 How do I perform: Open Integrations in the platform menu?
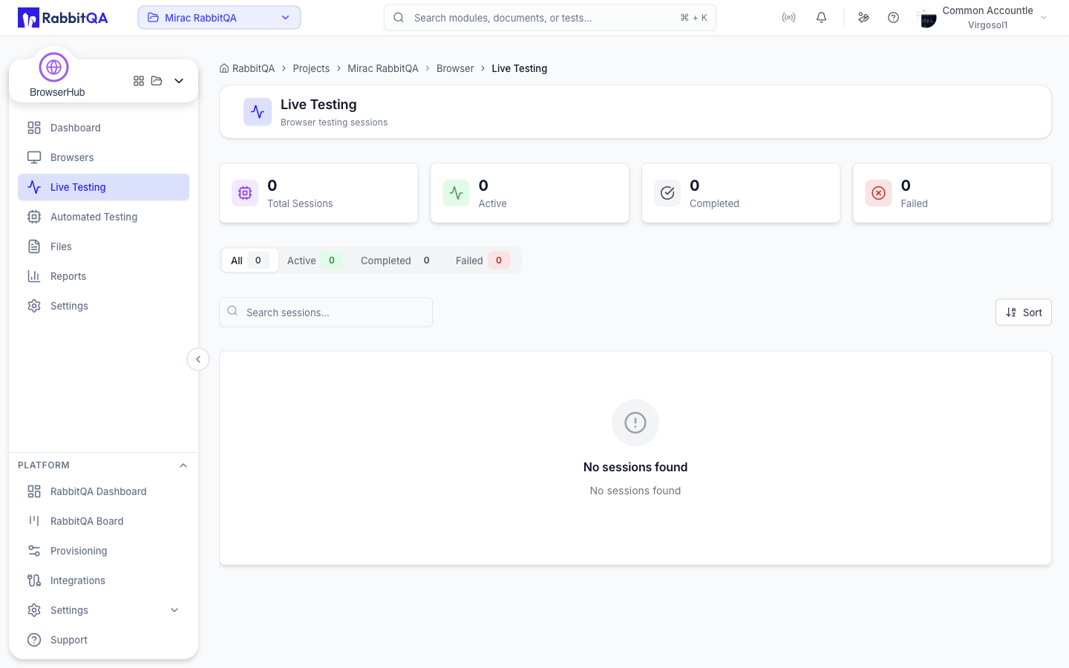[x=103, y=580]
